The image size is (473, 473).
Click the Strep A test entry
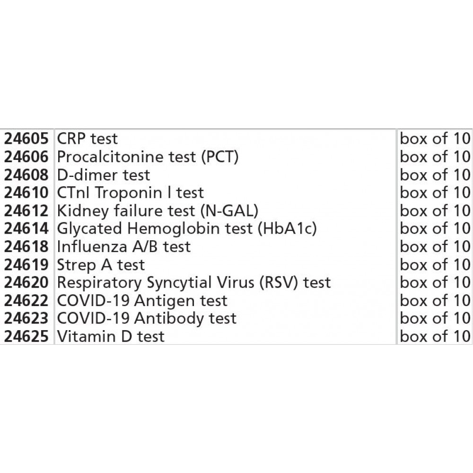tap(101, 264)
